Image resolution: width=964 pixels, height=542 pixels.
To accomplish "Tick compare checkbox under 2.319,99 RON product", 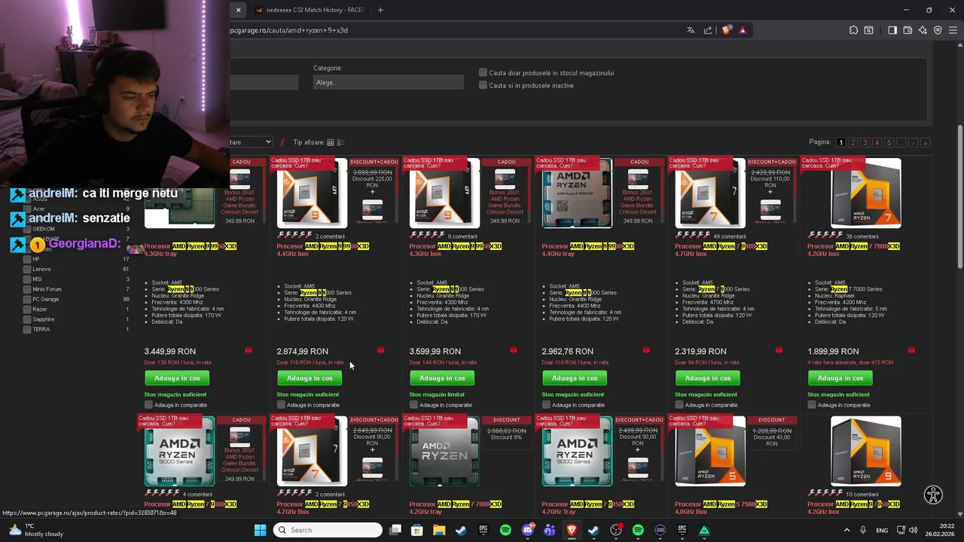I will tap(679, 405).
